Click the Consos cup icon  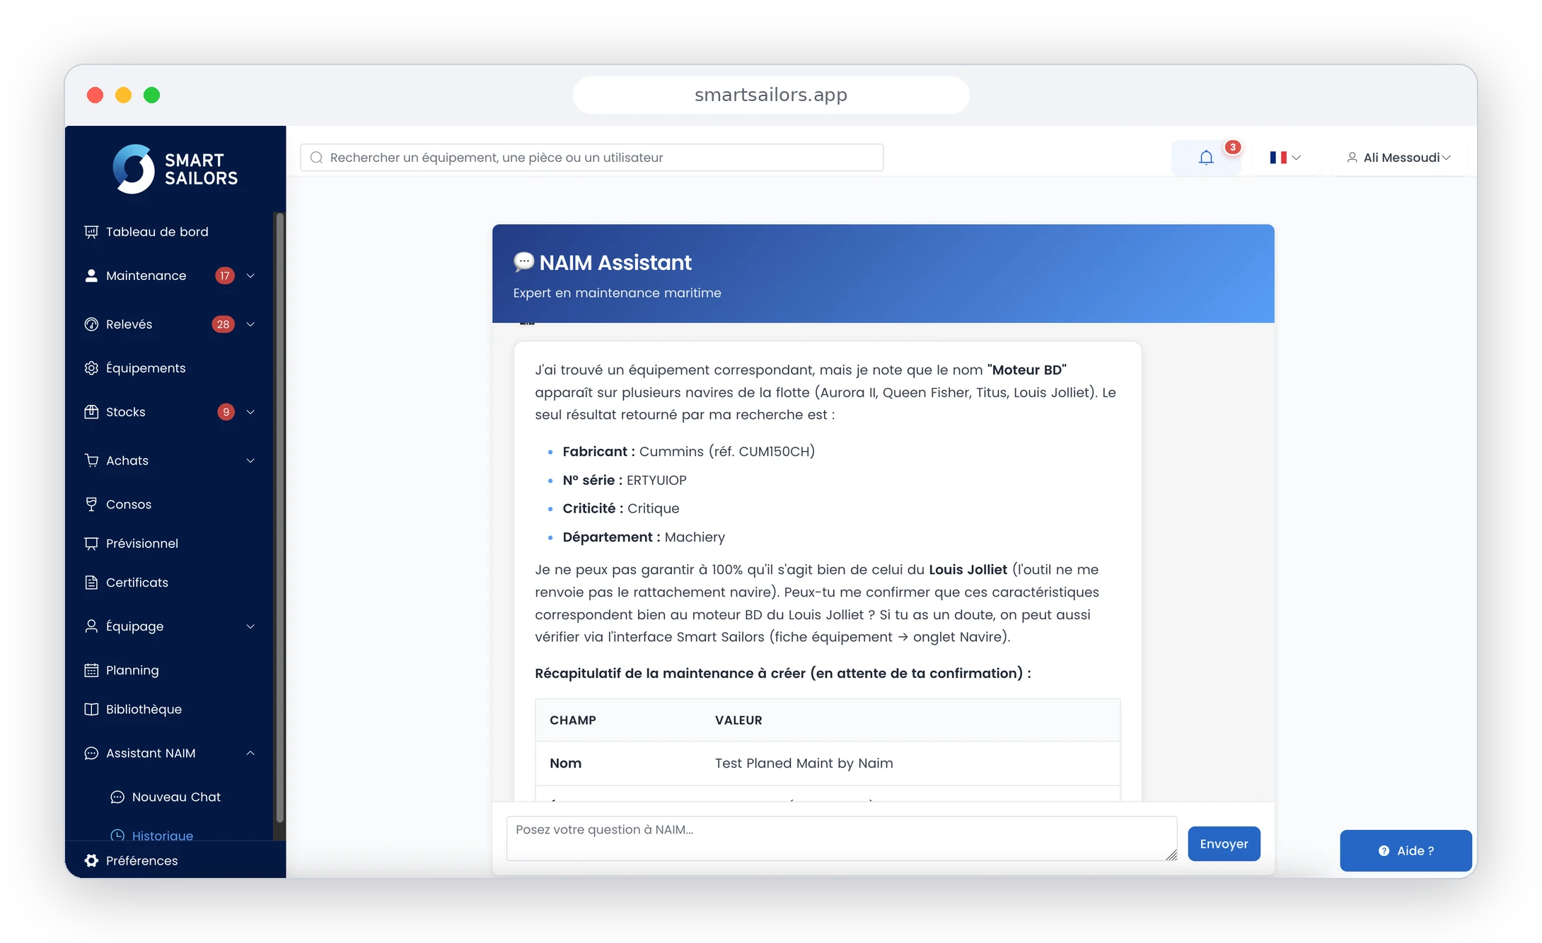tap(91, 505)
